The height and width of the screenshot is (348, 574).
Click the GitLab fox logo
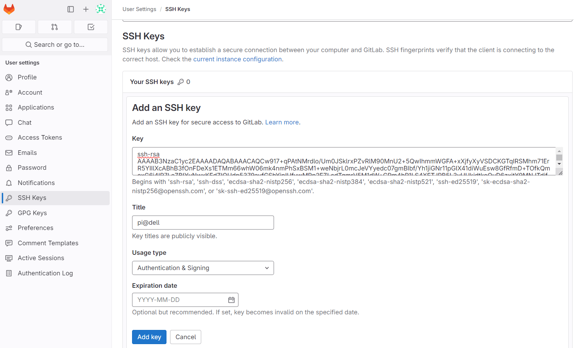9,9
